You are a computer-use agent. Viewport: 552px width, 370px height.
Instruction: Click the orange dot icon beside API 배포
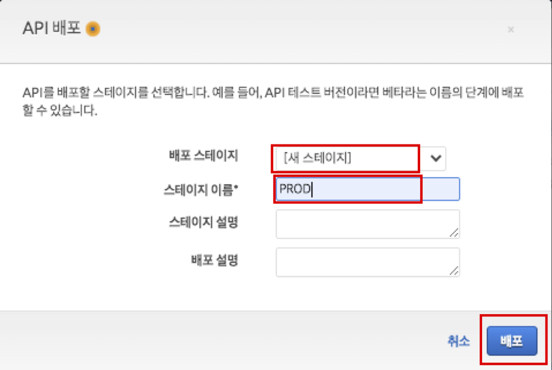click(93, 29)
